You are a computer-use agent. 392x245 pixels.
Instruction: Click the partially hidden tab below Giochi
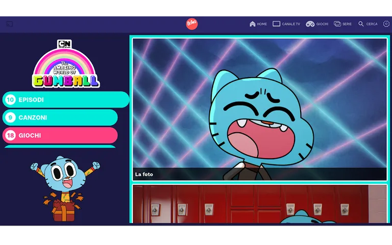coord(60,146)
